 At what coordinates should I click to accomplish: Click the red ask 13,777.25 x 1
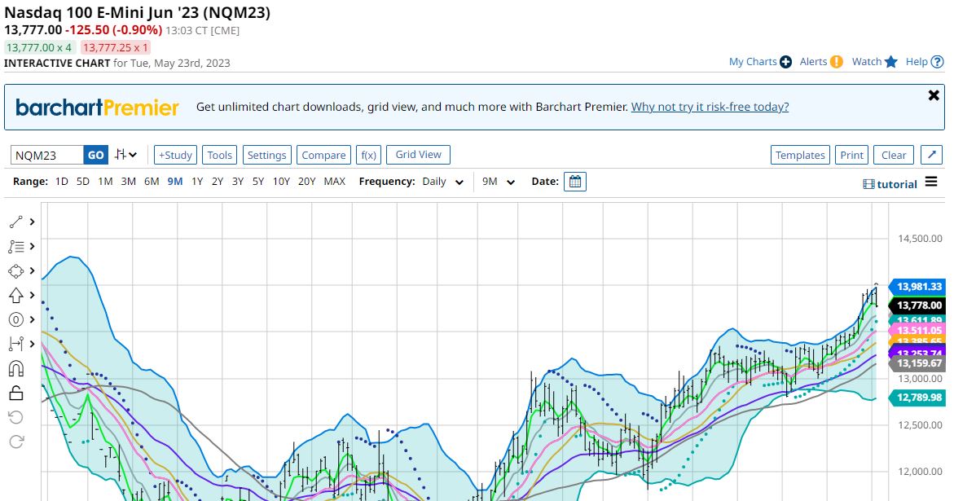click(x=115, y=47)
